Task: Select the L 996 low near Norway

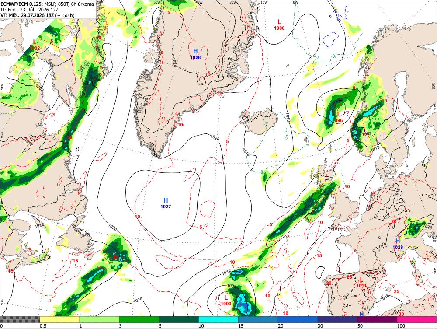Action: click(339, 117)
